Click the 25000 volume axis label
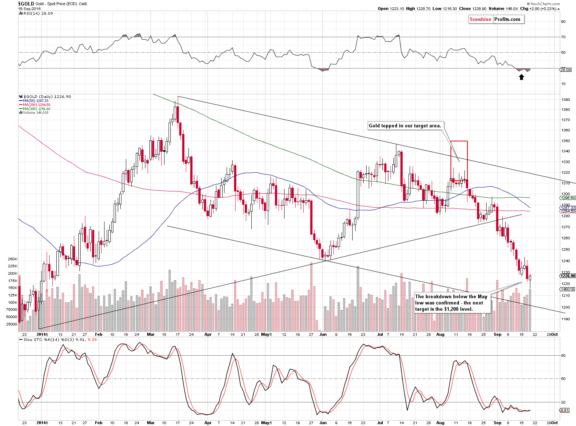 tap(12, 324)
